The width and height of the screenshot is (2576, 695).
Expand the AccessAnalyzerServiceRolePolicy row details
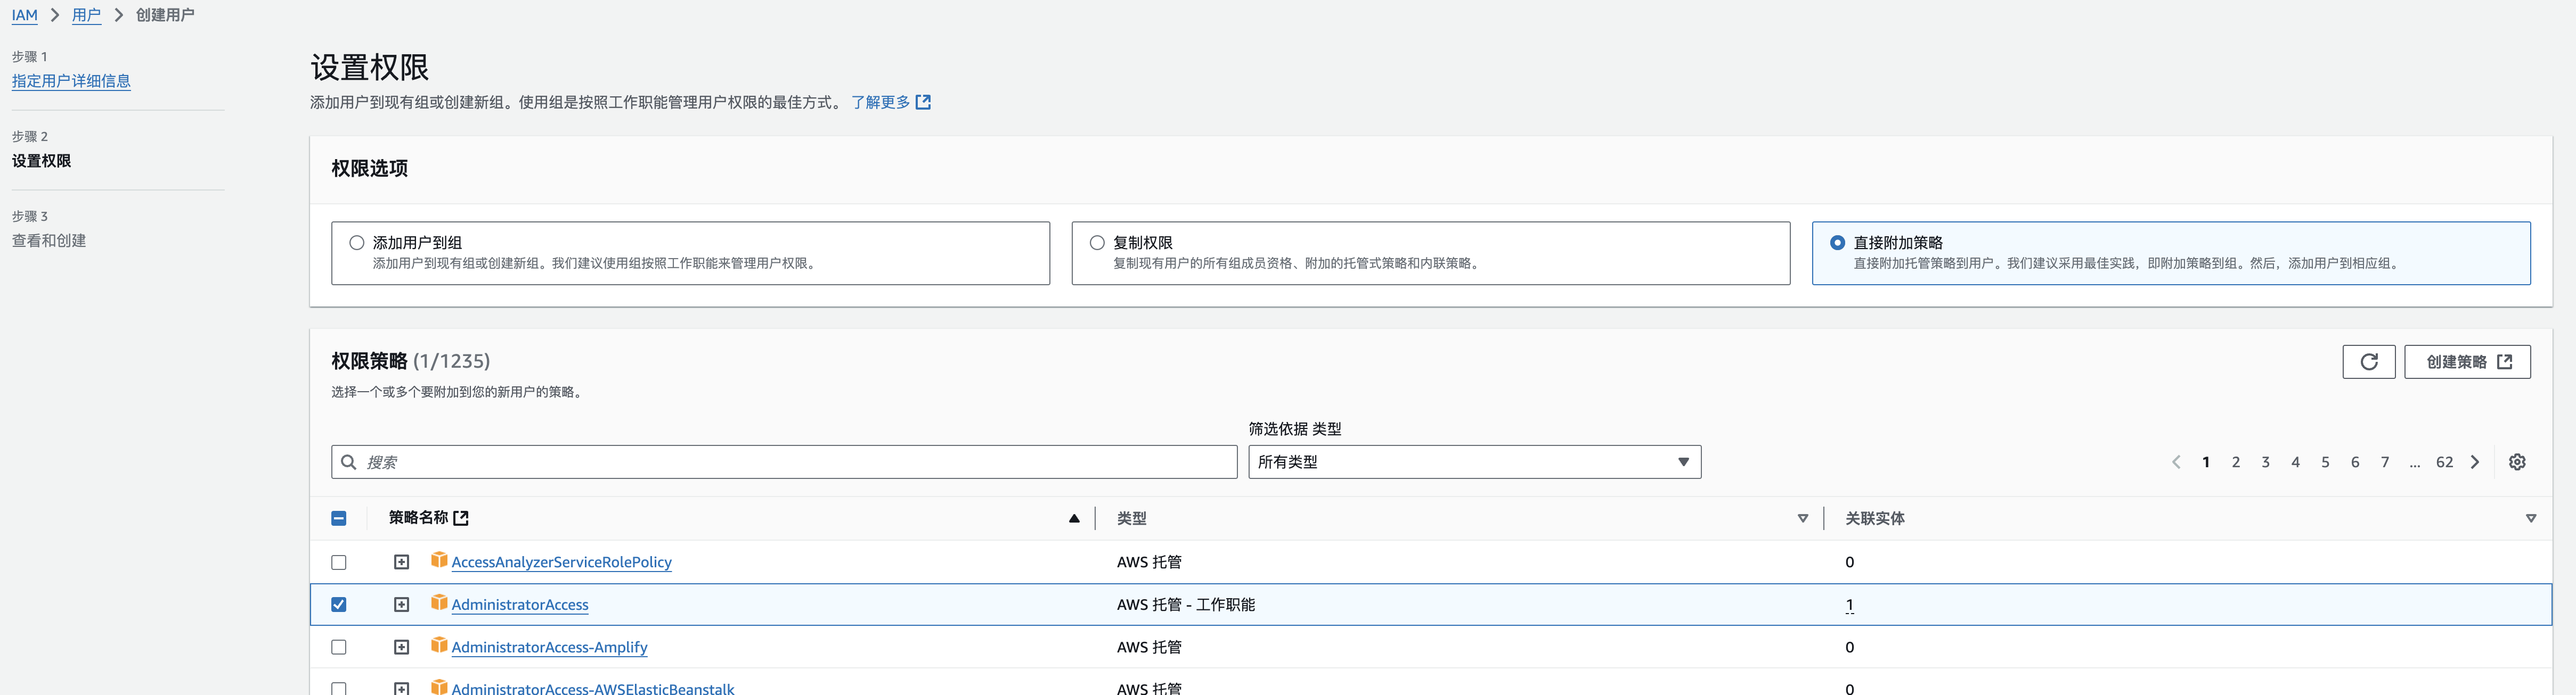click(401, 562)
